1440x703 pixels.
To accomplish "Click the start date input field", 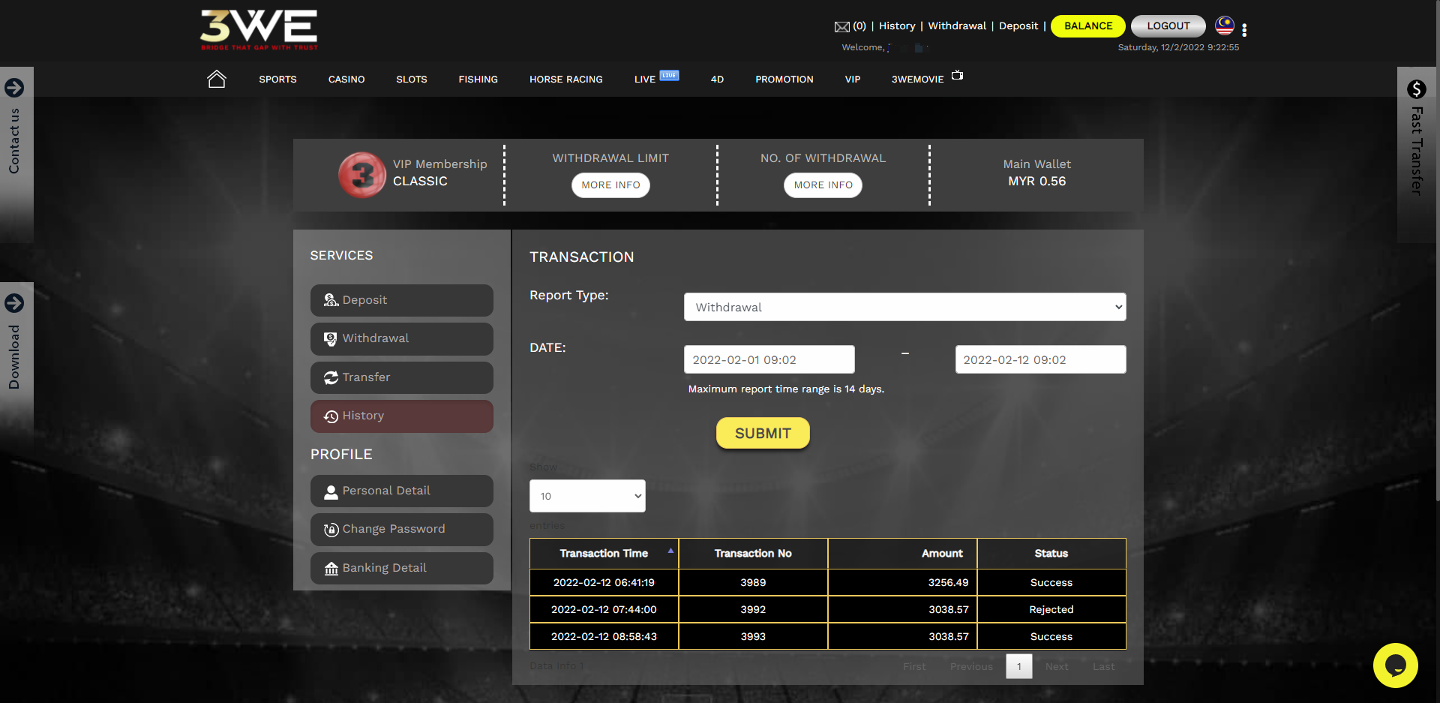I will [769, 359].
